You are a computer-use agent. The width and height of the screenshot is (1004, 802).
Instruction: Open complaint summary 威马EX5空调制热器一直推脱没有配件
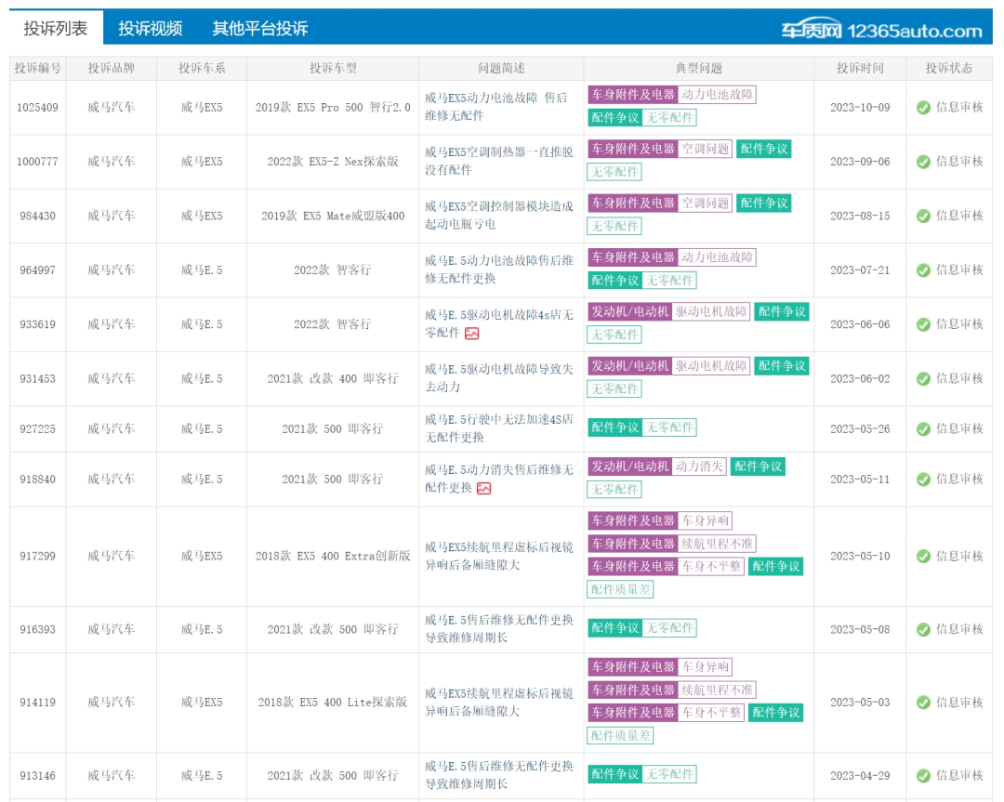pos(499,162)
